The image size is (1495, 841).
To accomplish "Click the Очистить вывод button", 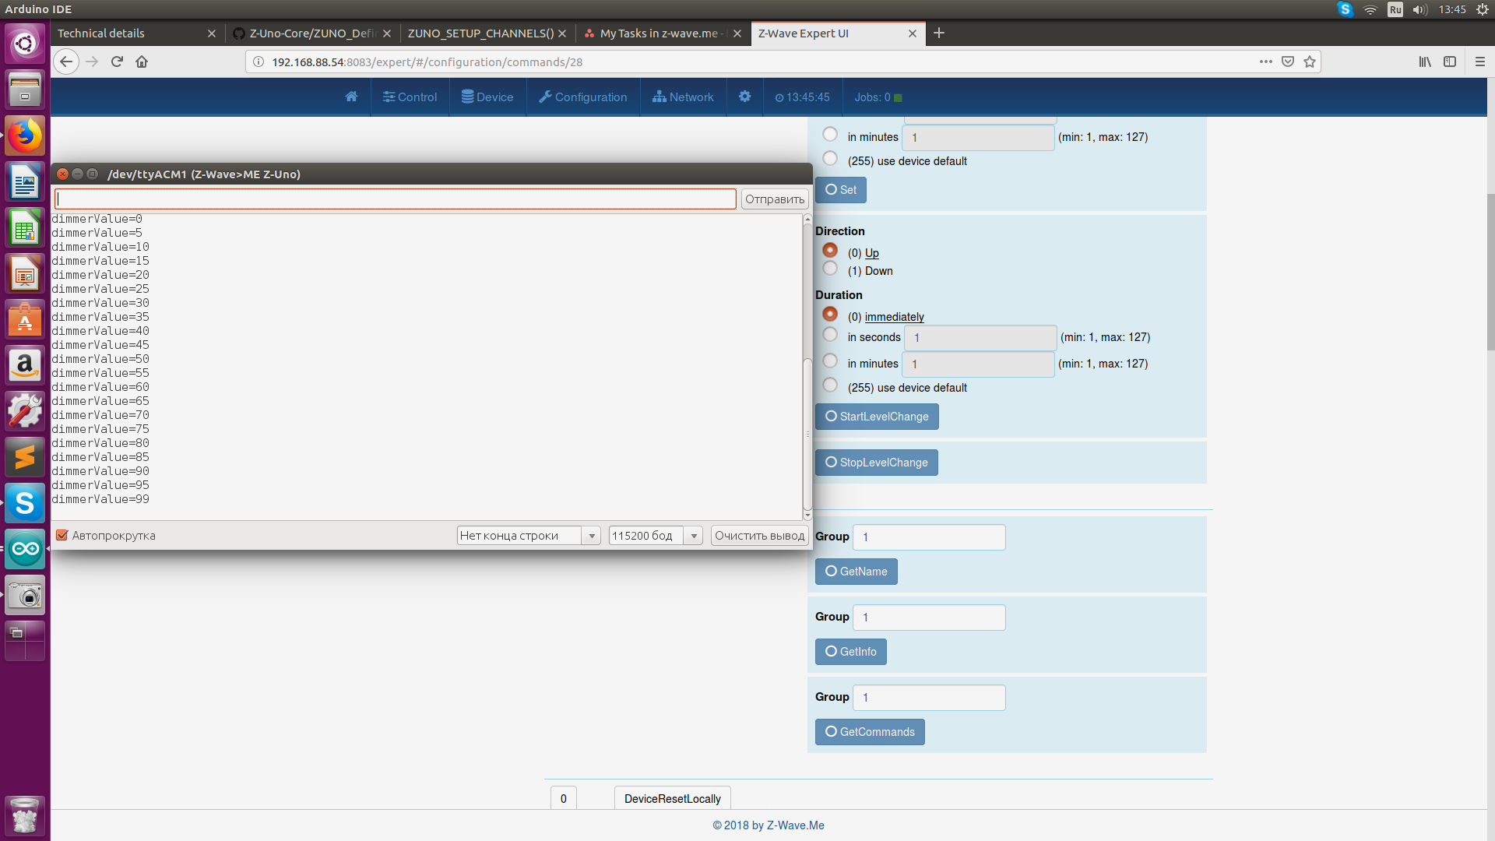I will pos(759,536).
